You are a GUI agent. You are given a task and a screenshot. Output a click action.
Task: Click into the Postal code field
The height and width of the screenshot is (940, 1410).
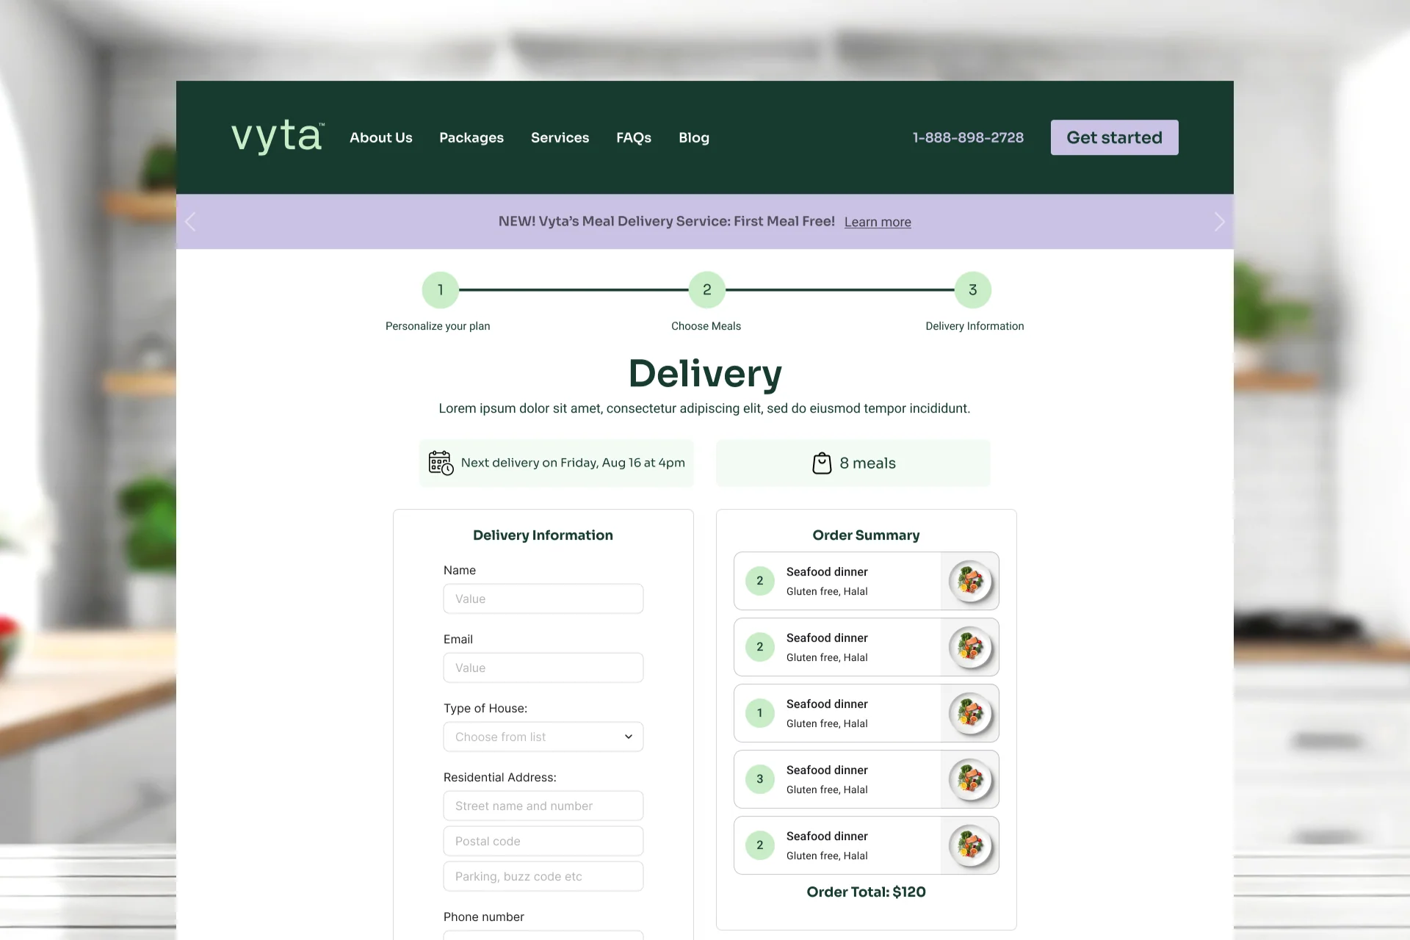click(x=543, y=841)
